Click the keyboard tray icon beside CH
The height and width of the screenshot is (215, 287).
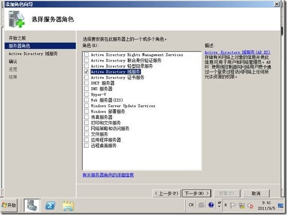[x=201, y=205]
